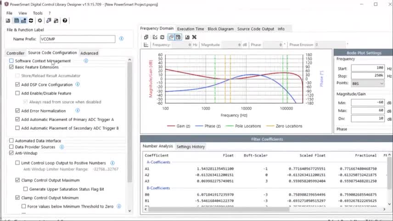Screen dimensions: 393x221
Task: Open the Points dropdown showing 801
Action: click(368, 83)
